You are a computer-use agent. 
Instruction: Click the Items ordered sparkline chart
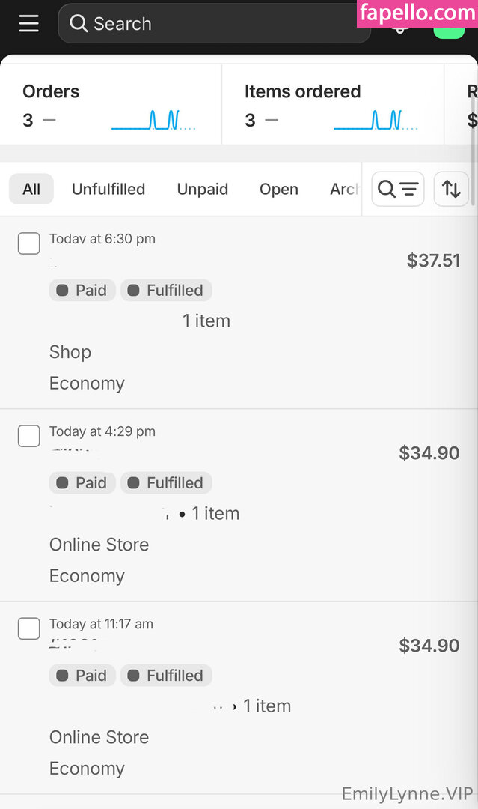(x=376, y=120)
